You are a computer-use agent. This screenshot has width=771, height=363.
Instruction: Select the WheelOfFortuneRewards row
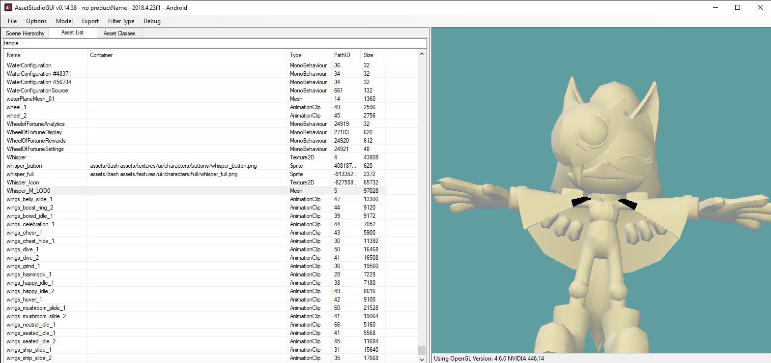211,141
